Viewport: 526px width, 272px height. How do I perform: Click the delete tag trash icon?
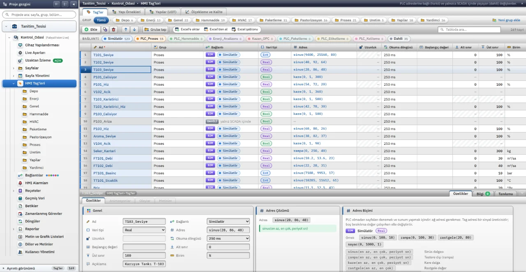[x=114, y=30]
